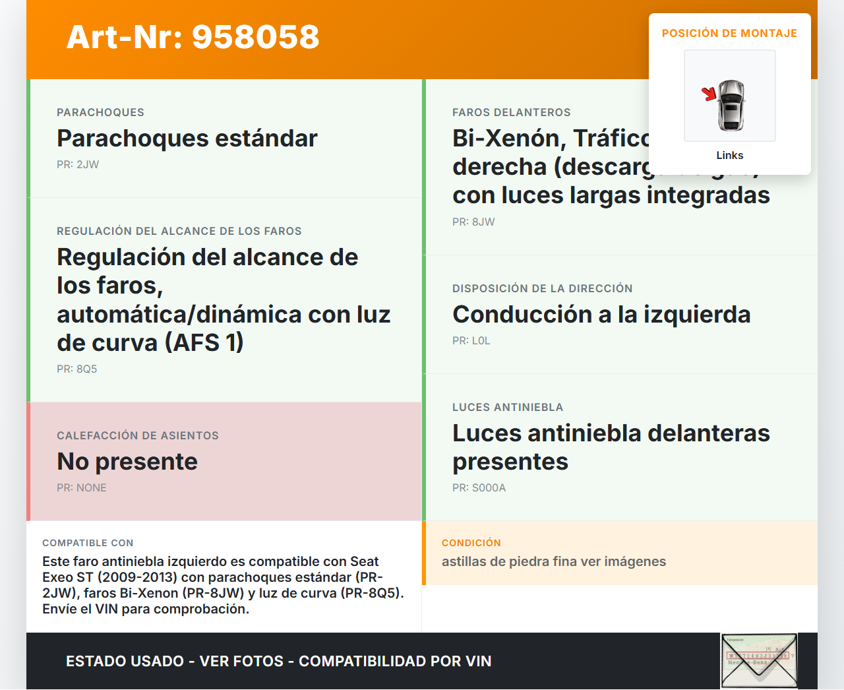The height and width of the screenshot is (690, 844).
Task: Select the Seat Exeo ST compatibility paragraph
Action: click(224, 585)
